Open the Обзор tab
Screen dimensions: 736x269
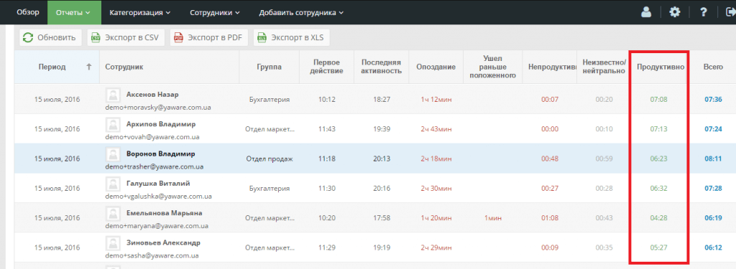coord(28,12)
